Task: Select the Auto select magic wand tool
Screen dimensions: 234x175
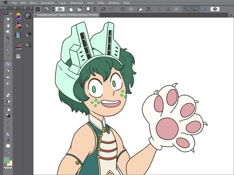Action: pyautogui.click(x=8, y=50)
